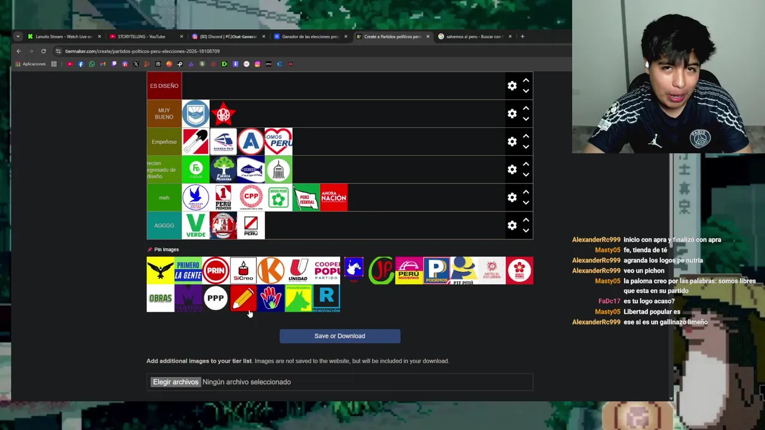Screen dimensions: 765x430
Task: Select the OBRAS logo
Action: pos(160,298)
